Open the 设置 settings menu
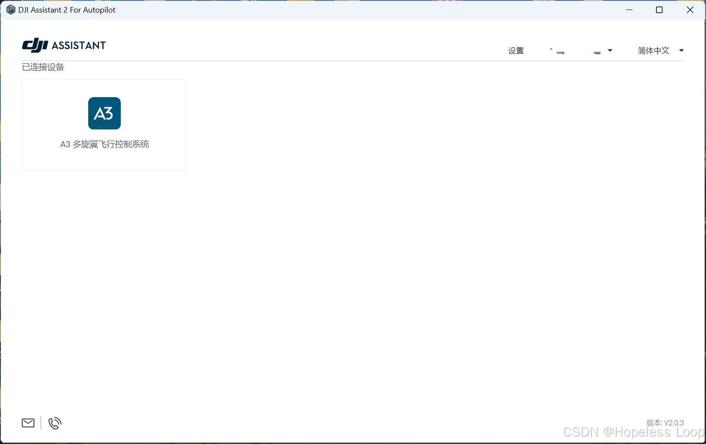This screenshot has height=444, width=706. coord(516,51)
